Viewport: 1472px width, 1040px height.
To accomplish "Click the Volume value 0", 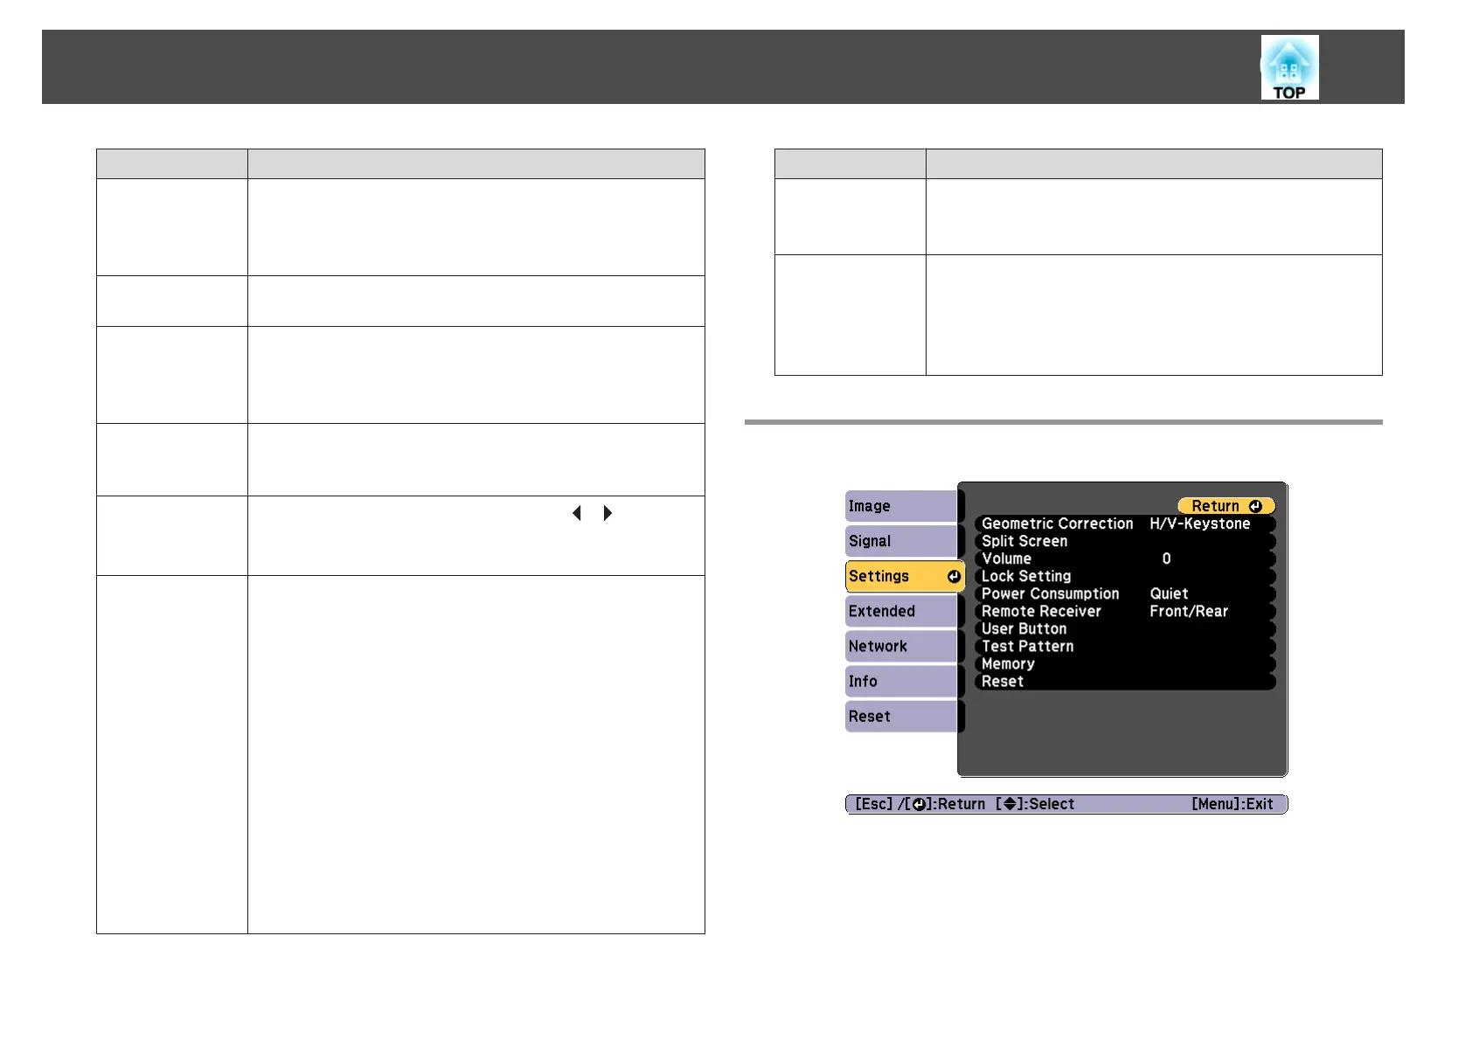I will [1166, 558].
